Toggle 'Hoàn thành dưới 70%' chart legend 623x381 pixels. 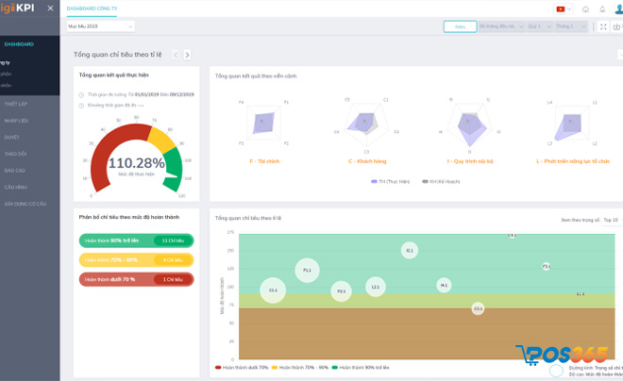point(242,368)
